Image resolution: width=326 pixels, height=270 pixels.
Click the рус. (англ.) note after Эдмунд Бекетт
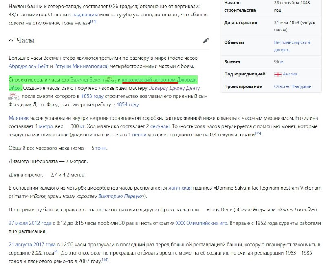(x=110, y=80)
